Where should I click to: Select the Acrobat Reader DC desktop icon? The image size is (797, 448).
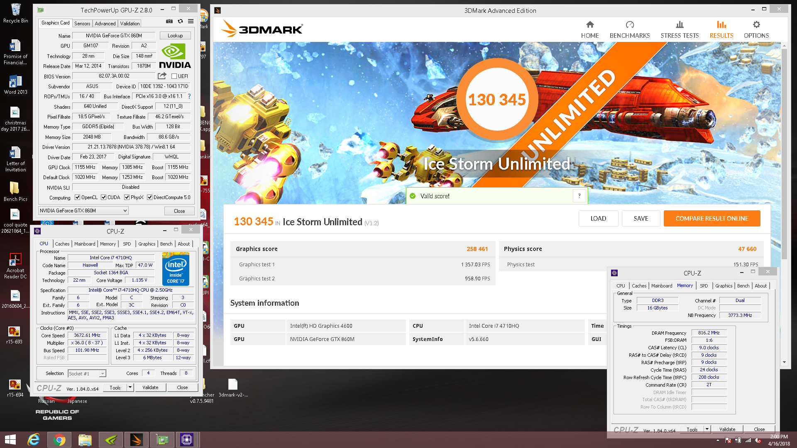pos(15,266)
